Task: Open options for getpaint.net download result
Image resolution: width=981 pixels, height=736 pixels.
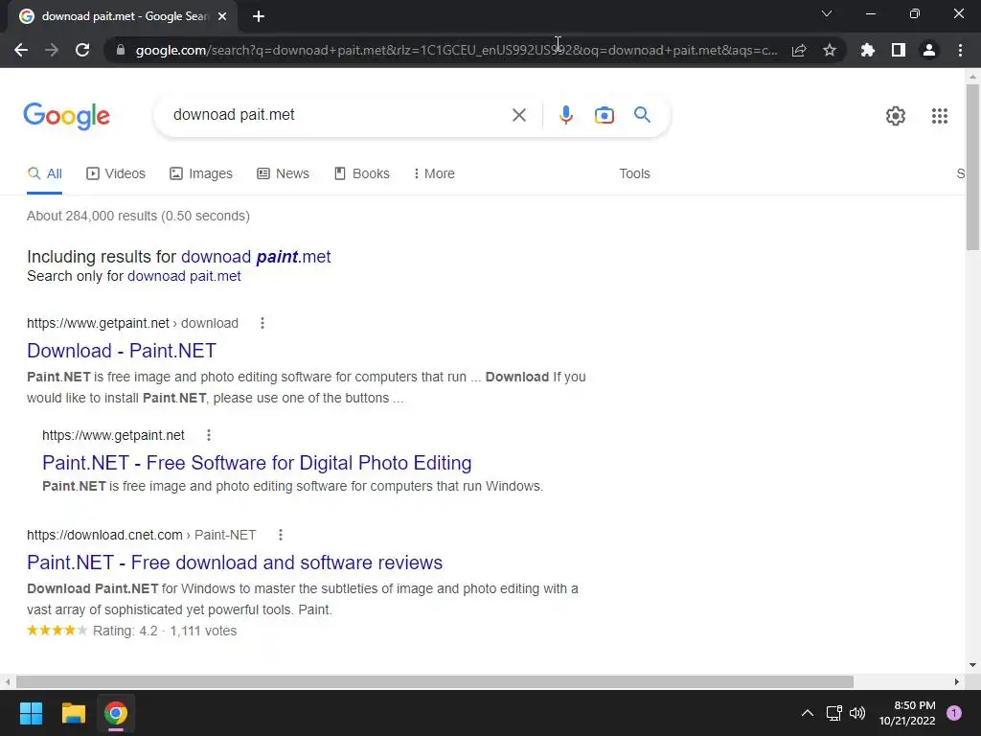Action: tap(262, 323)
